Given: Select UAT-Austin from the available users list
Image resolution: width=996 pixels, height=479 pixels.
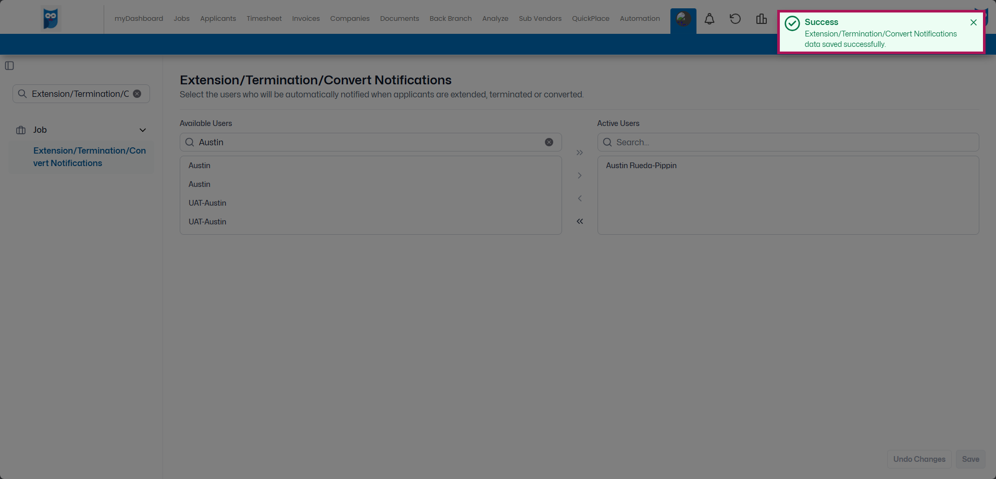Looking at the screenshot, I should [x=207, y=203].
